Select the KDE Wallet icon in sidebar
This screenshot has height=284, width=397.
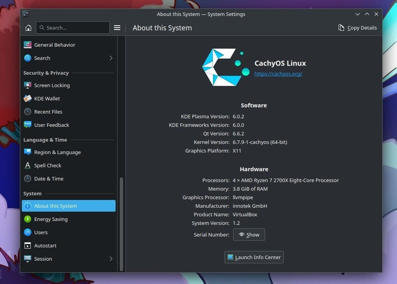tap(28, 98)
